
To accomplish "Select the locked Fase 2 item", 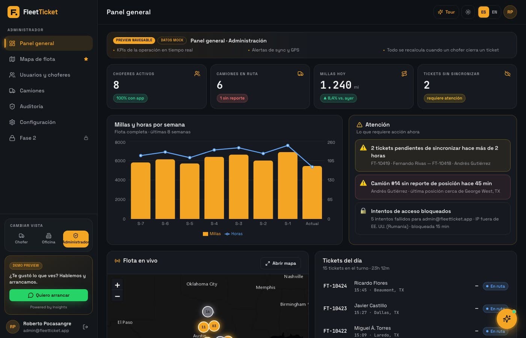I will pyautogui.click(x=48, y=138).
